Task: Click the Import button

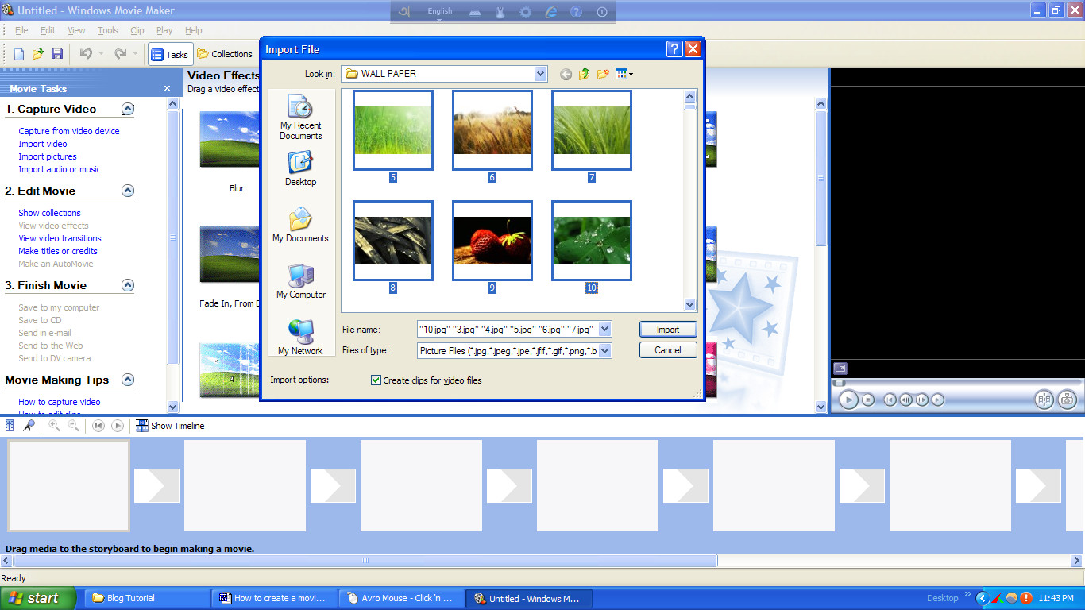Action: (668, 330)
